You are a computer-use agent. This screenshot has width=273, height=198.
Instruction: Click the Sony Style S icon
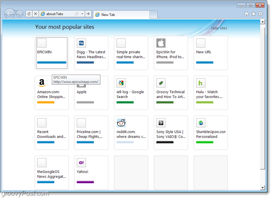pos(161,123)
